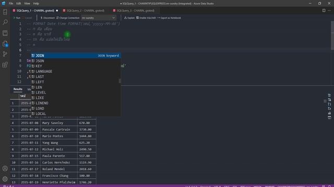Choose LAST from the autocomplete list
Viewport: 334px width, 187px height.
tap(76, 77)
